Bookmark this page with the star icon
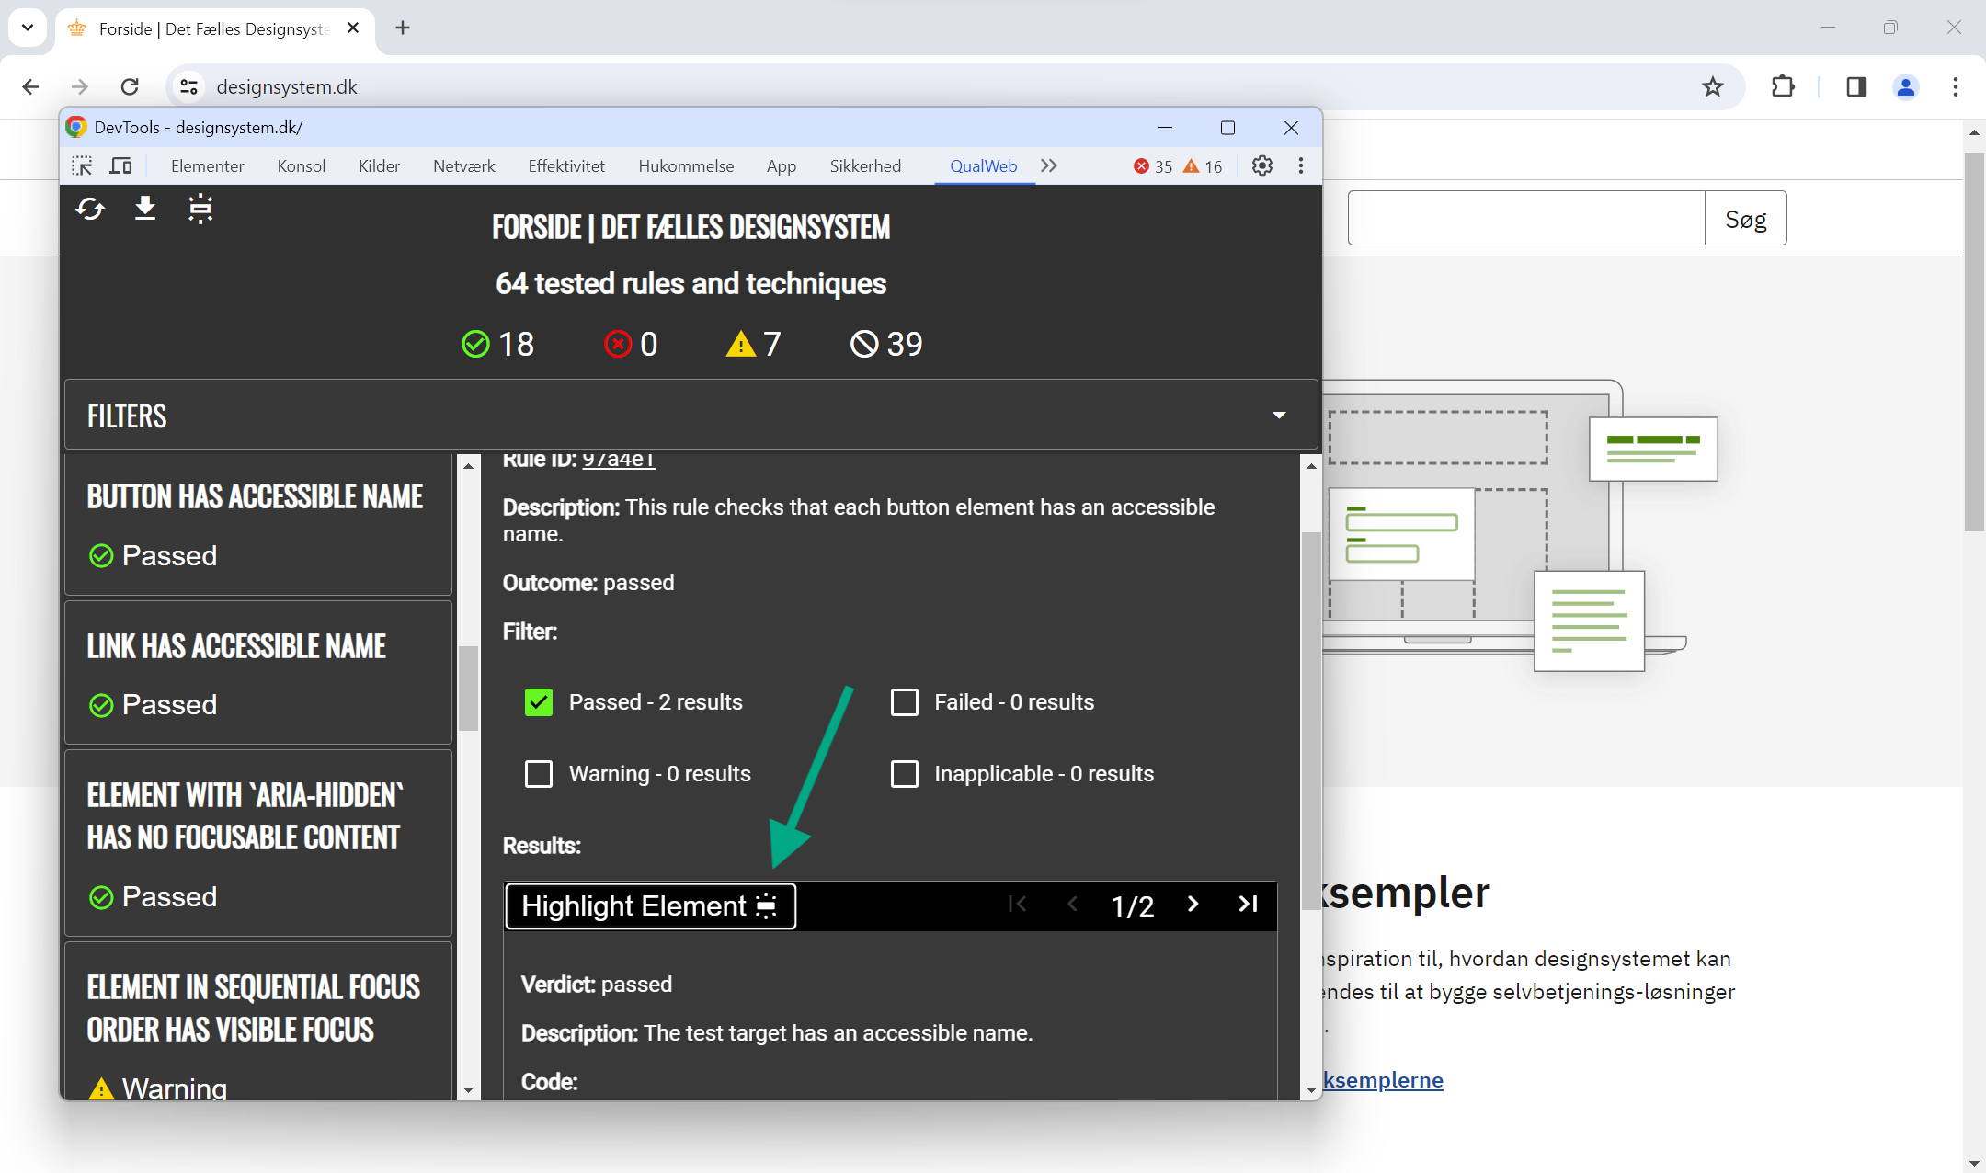 pos(1712,86)
